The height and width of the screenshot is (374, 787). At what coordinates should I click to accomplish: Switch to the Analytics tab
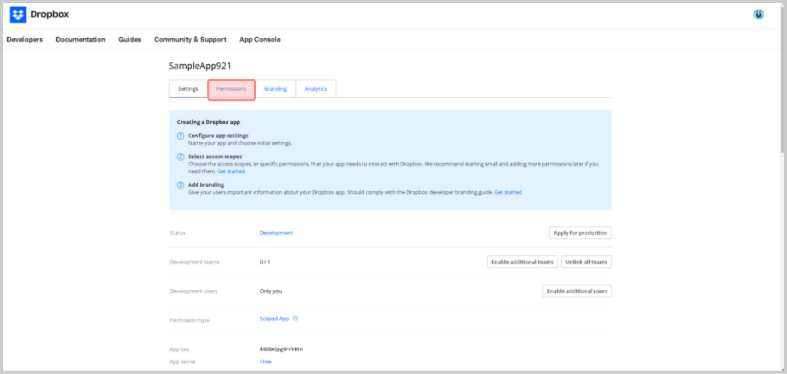point(316,89)
